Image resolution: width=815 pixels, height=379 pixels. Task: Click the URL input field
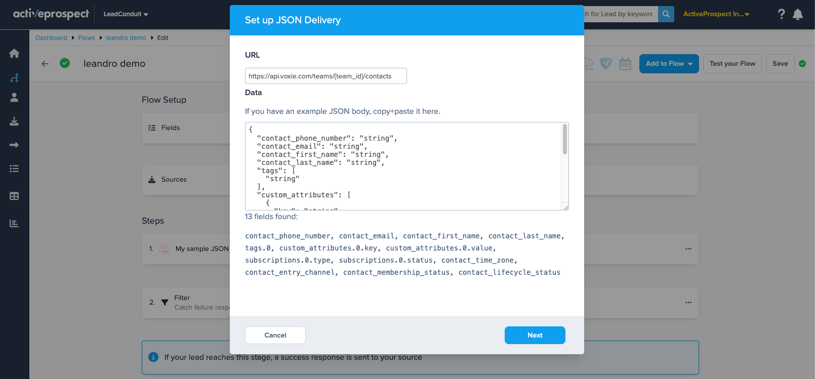pos(325,76)
